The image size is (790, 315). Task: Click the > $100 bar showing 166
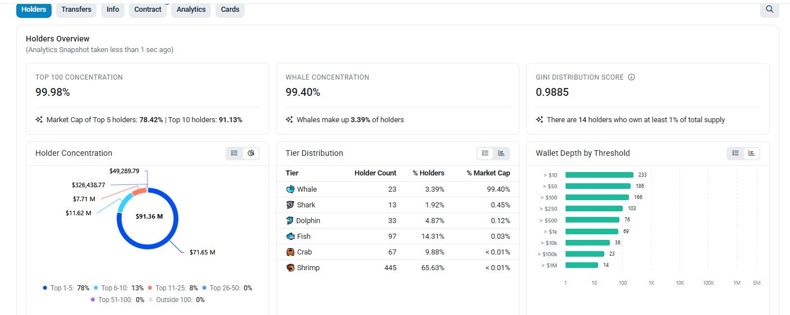point(597,197)
